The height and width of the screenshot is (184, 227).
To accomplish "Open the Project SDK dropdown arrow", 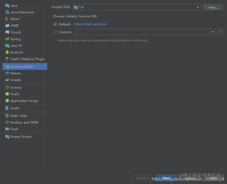I will (198, 7).
